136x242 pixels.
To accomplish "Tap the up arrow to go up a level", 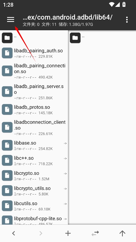I will pyautogui.click(x=122, y=233).
